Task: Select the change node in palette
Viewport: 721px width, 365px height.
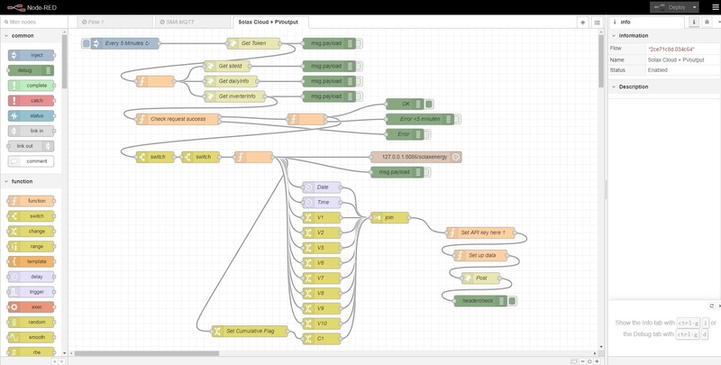Action: [x=31, y=232]
